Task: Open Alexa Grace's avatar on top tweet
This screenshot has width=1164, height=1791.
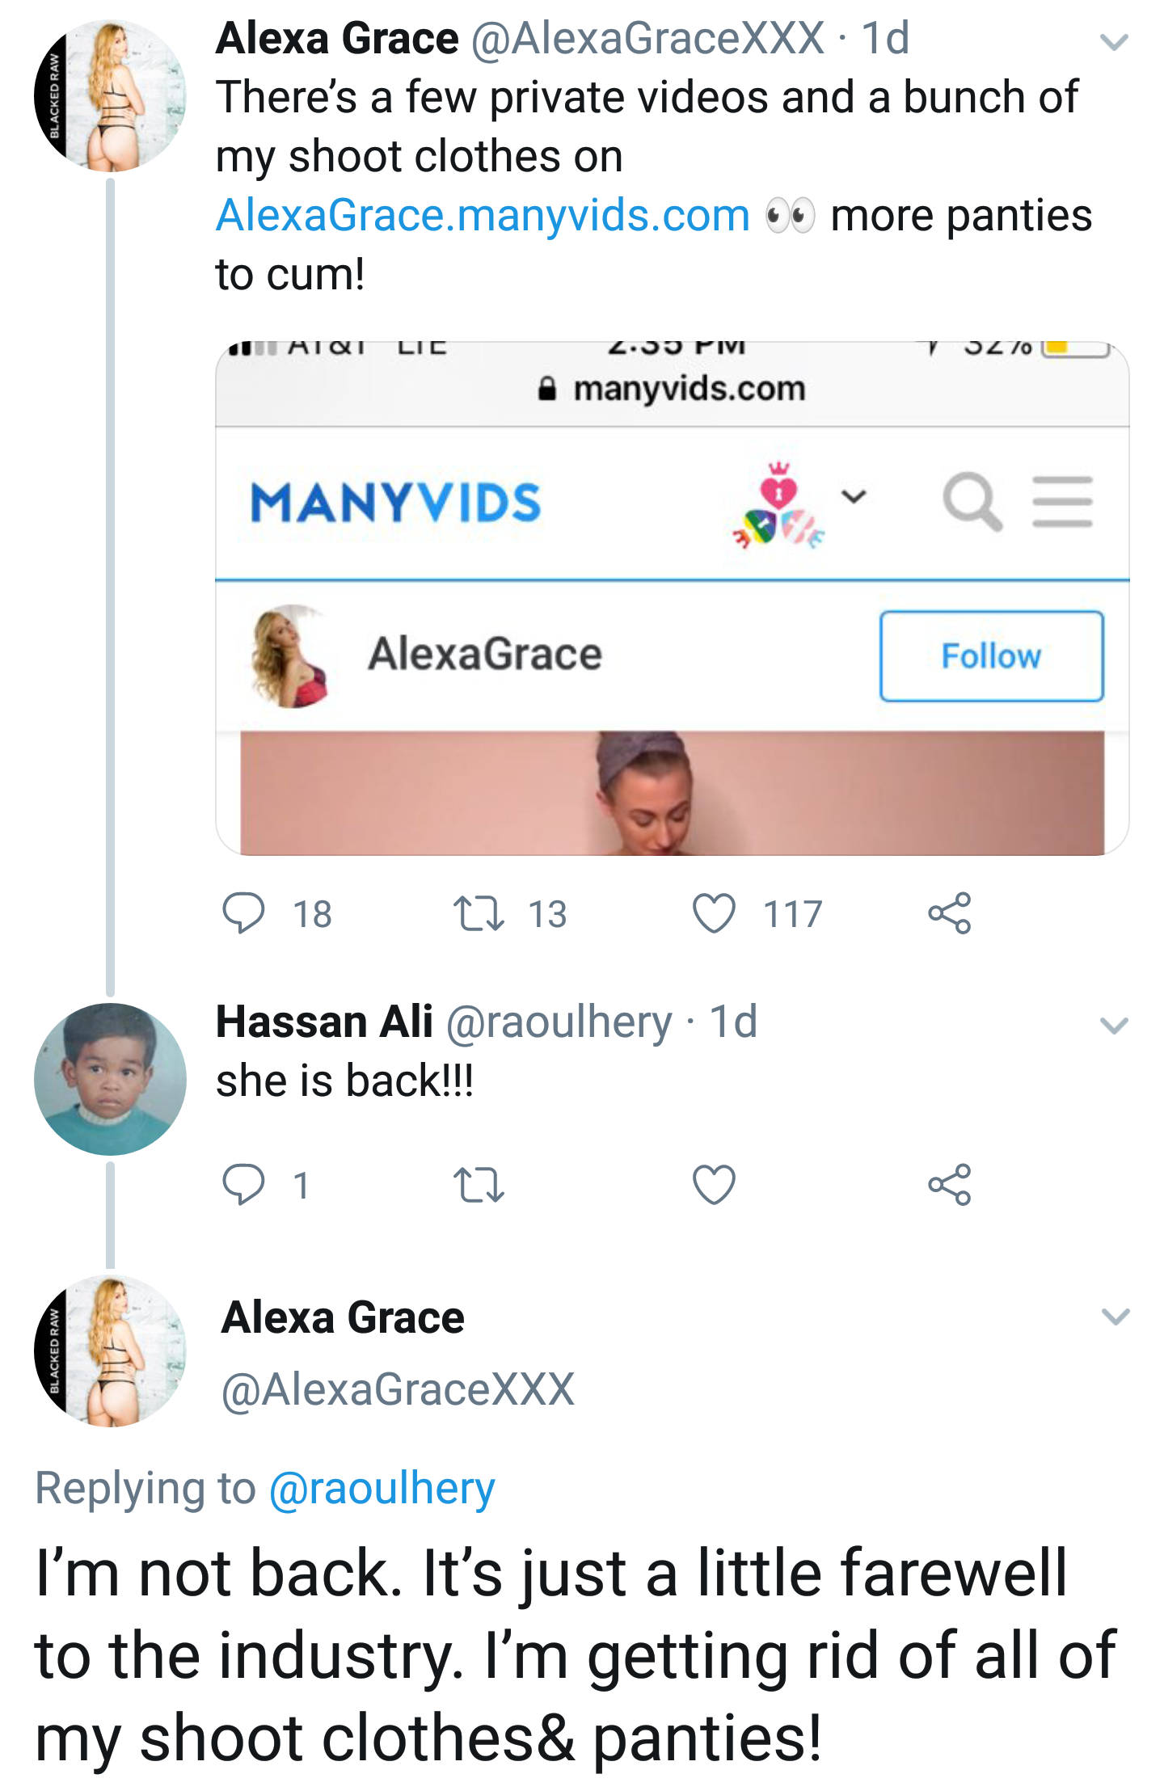Action: tap(110, 95)
